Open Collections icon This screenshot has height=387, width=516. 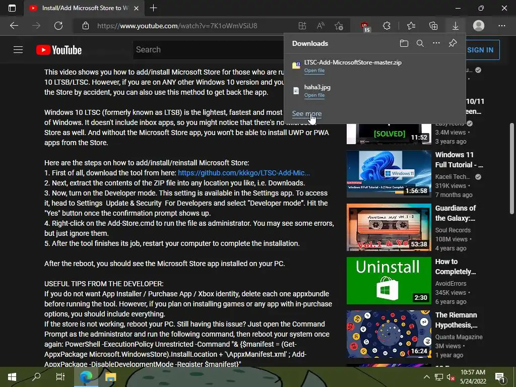[433, 26]
